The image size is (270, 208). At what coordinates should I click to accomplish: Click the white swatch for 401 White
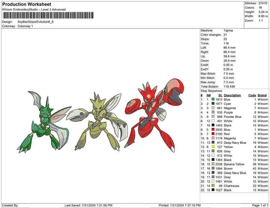[x=213, y=121]
